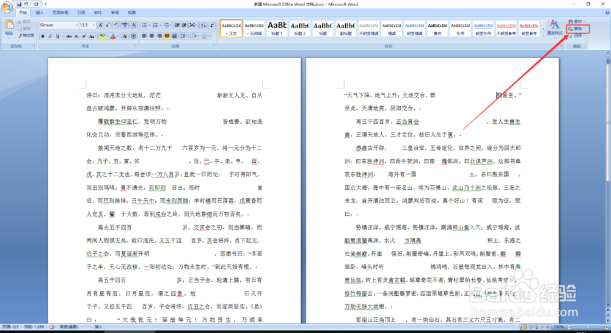Paste clipboard contents with the 粘贴 icon
The width and height of the screenshot is (611, 333).
9,25
